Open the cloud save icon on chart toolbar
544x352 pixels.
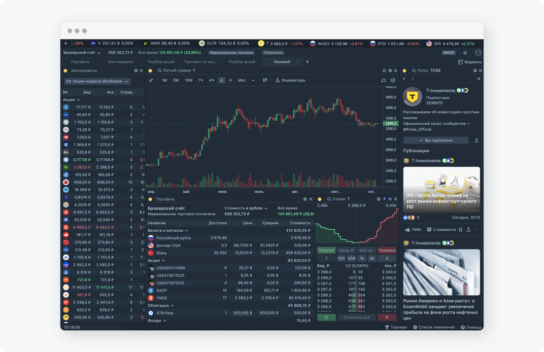(x=383, y=80)
